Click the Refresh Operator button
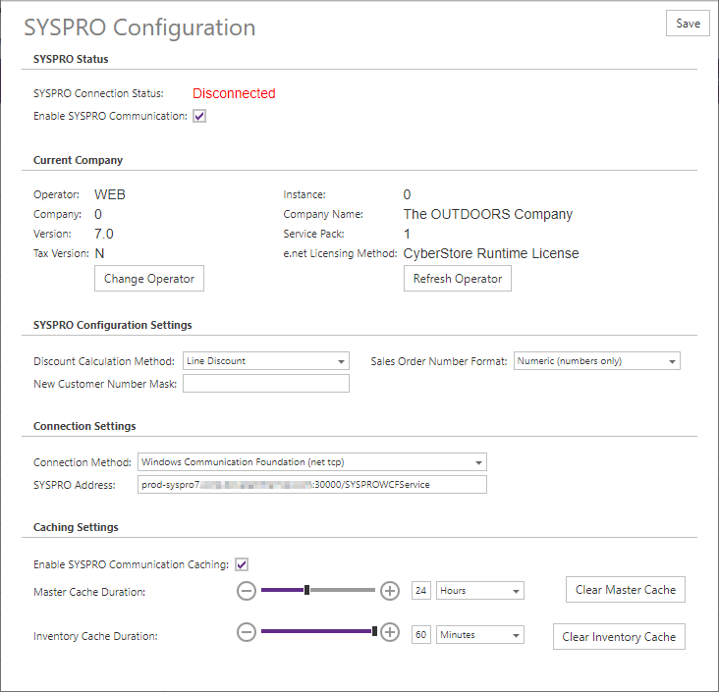Image resolution: width=719 pixels, height=692 pixels. (x=458, y=279)
